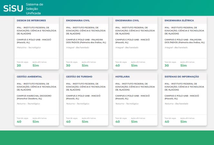Viewport: 214px width, 145px height.
Task: Open Engenharia Civil card at Campus Maceió
Action: click(127, 20)
